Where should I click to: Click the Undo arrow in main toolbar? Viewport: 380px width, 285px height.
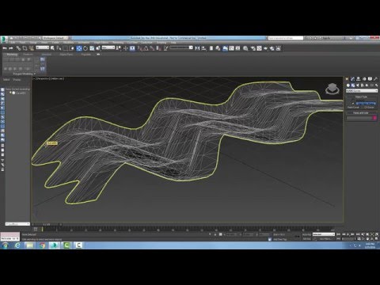5,48
